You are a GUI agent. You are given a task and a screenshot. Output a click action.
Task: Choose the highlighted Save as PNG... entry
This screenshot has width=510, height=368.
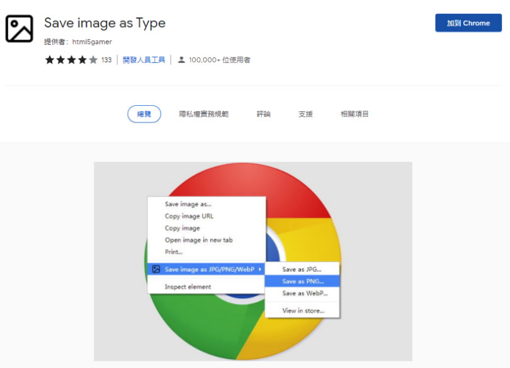(302, 281)
